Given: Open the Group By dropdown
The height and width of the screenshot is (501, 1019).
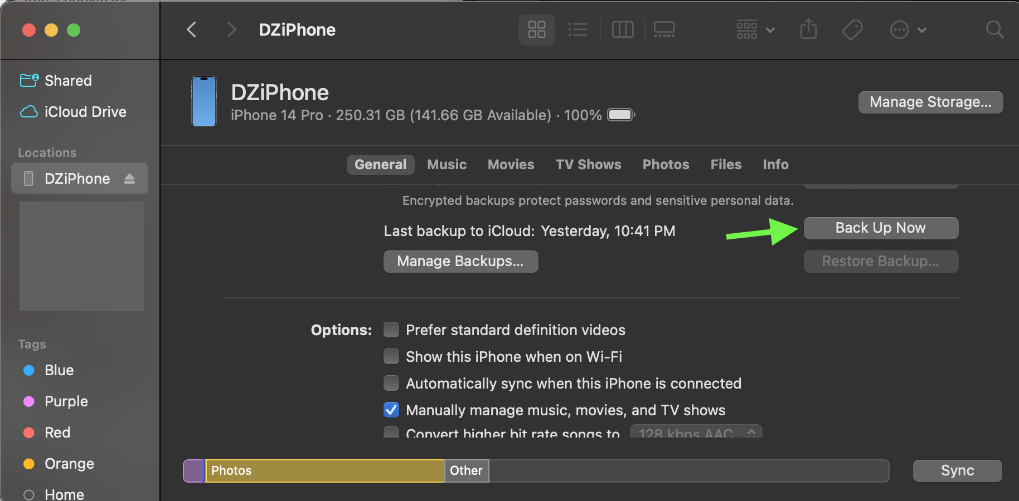Looking at the screenshot, I should tap(755, 30).
